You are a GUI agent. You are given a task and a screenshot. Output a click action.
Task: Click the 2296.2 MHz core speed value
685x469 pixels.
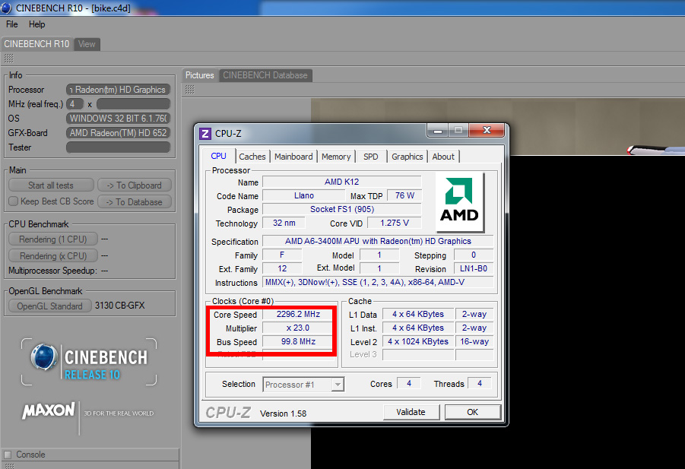pyautogui.click(x=298, y=315)
